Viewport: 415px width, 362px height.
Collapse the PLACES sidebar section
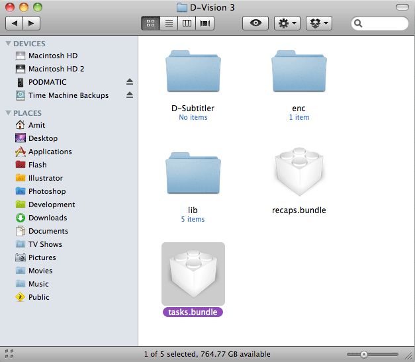(x=8, y=113)
